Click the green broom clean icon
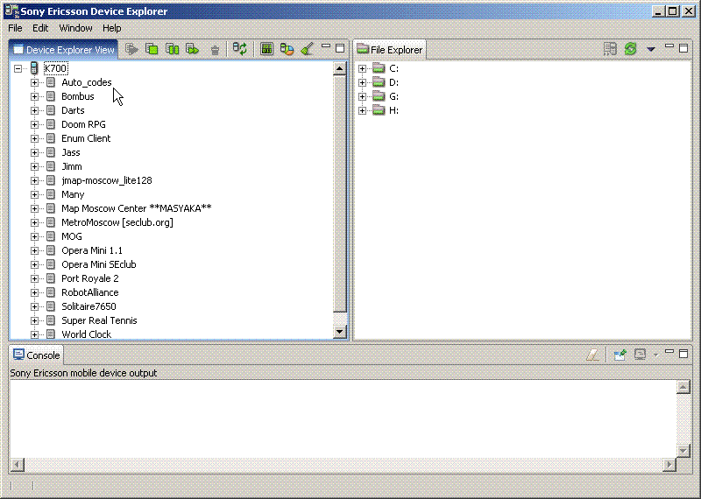The height and width of the screenshot is (499, 701). 308,49
